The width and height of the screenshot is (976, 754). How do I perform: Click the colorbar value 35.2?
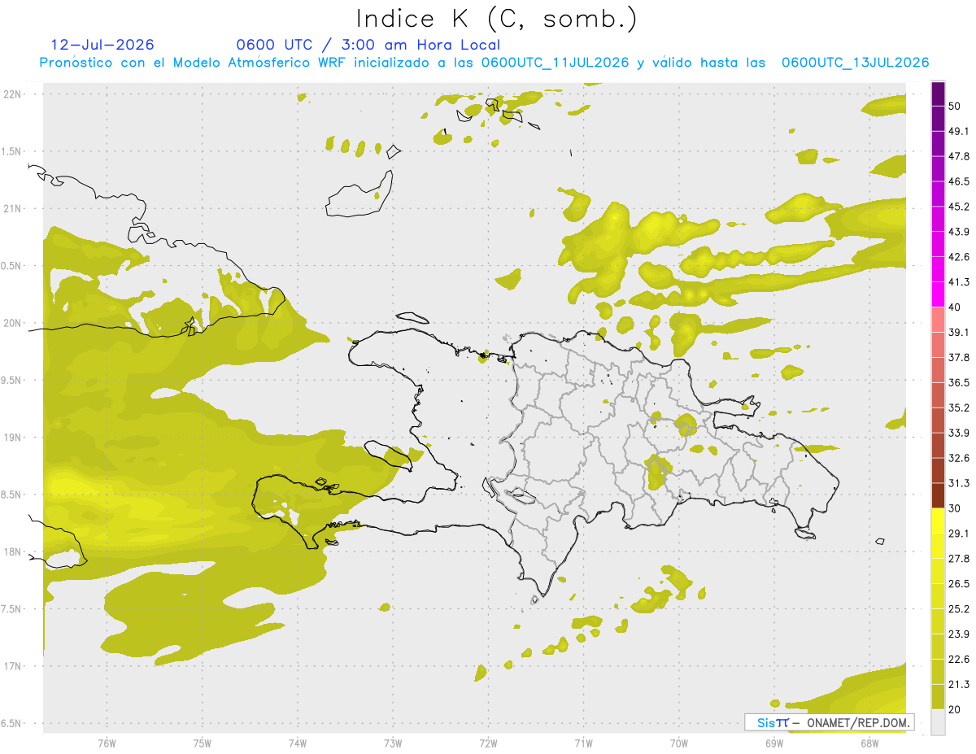point(959,408)
